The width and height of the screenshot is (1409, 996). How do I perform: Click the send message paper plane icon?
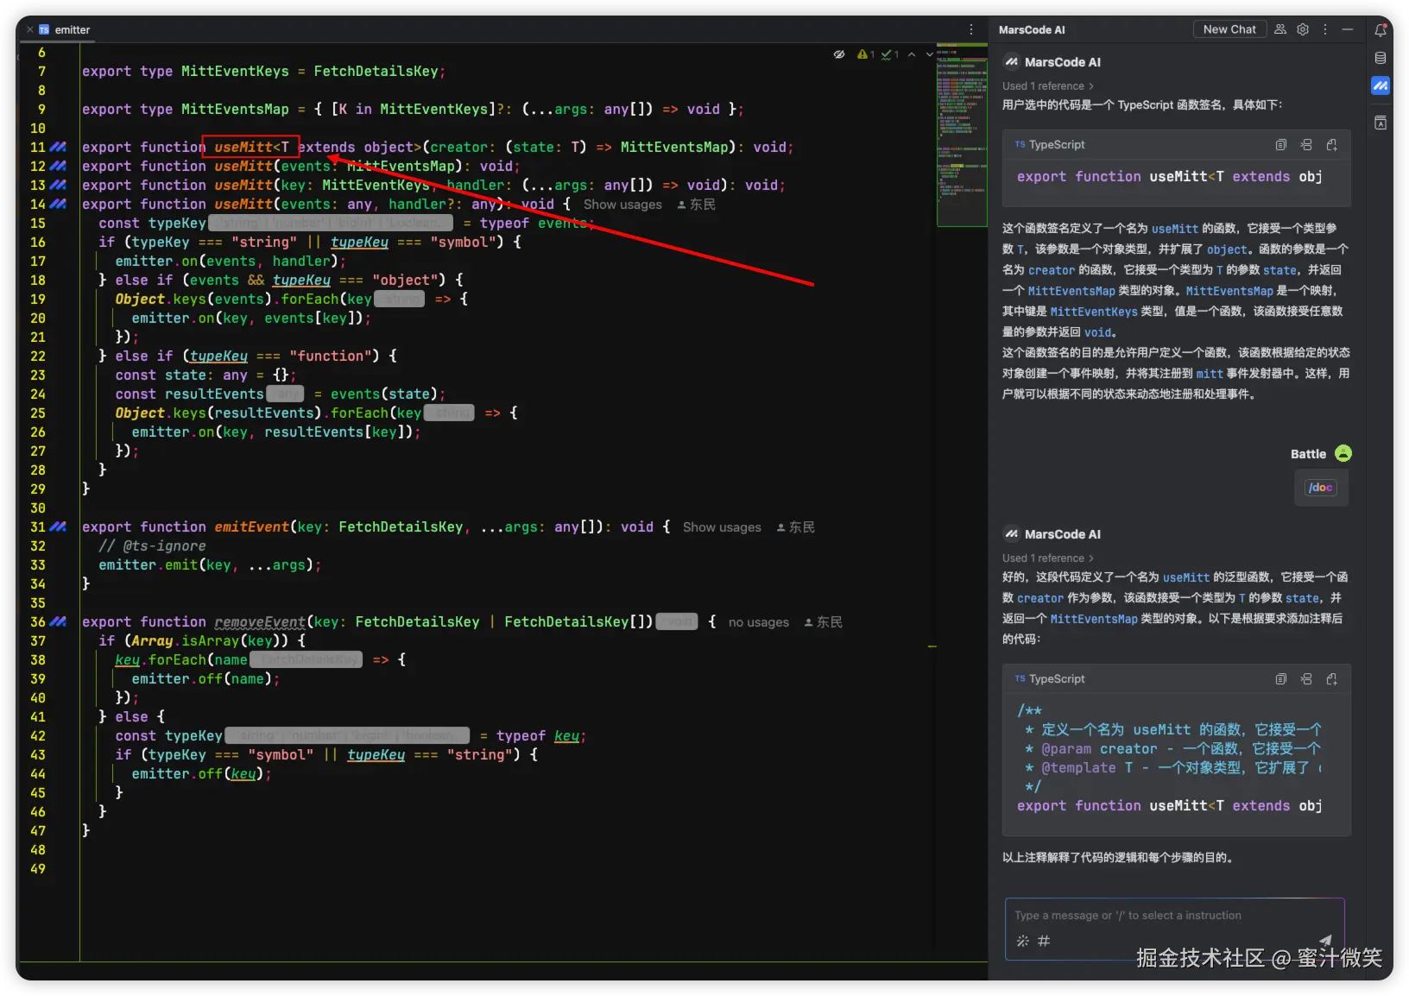[1325, 941]
